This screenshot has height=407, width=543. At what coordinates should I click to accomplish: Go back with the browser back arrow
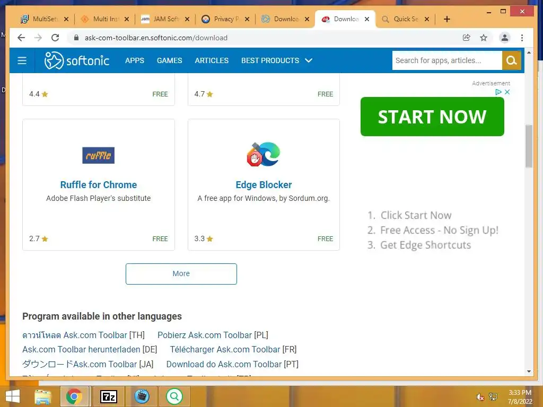[21, 38]
